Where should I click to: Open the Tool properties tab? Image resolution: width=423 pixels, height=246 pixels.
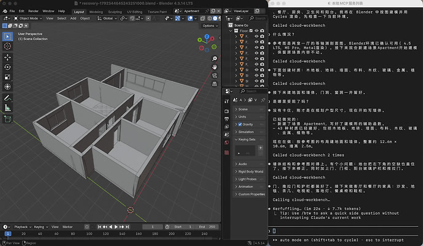click(x=227, y=101)
